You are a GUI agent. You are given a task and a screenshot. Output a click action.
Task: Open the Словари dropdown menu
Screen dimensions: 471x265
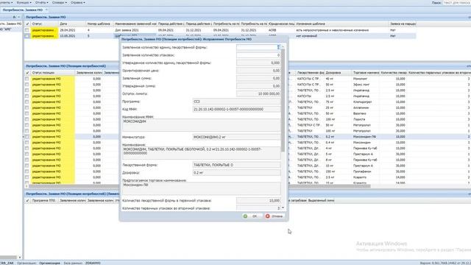(60, 2)
